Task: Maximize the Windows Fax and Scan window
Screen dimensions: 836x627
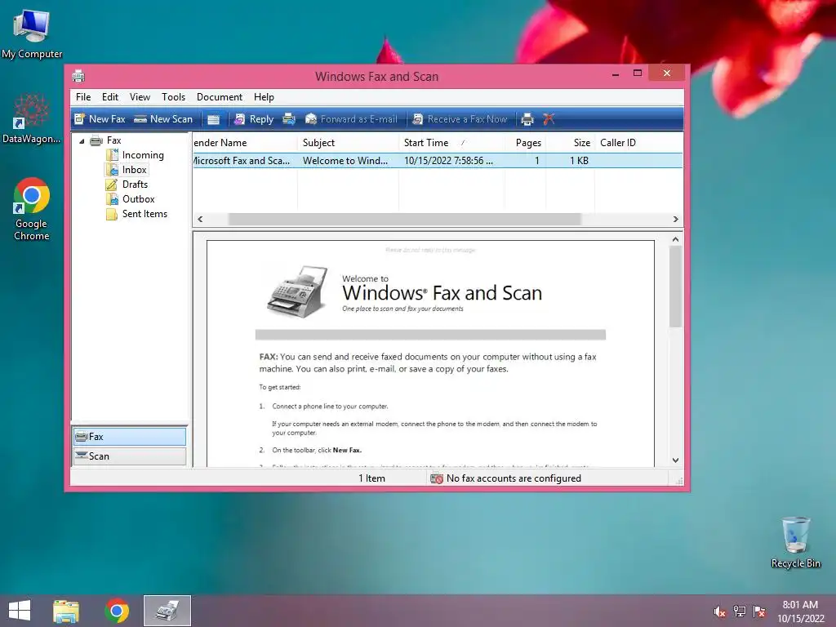Action: (637, 73)
